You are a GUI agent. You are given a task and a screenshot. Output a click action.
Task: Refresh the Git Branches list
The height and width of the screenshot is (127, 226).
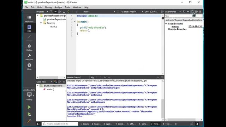pyautogui.click(x=192, y=12)
